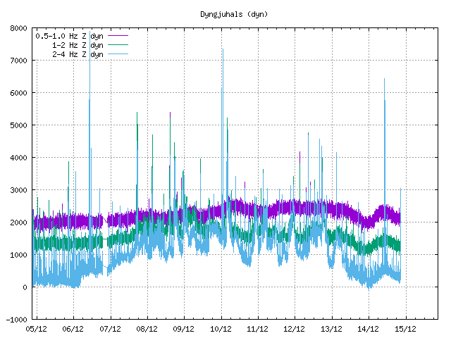Select the 2000 y-axis tick label

pyautogui.click(x=19, y=223)
